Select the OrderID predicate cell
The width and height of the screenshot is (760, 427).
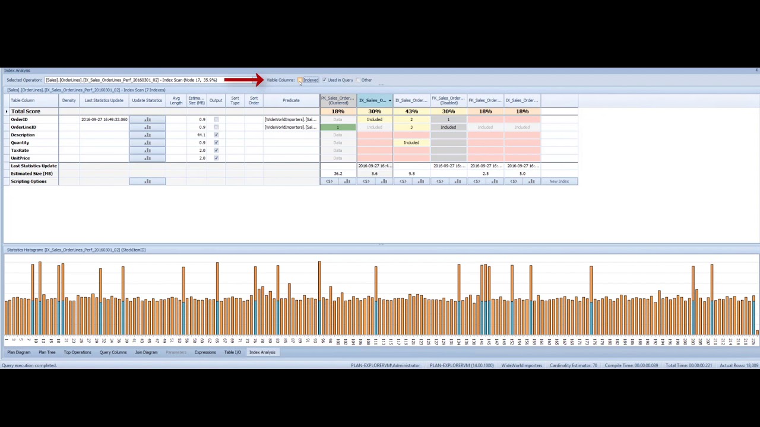[291, 120]
